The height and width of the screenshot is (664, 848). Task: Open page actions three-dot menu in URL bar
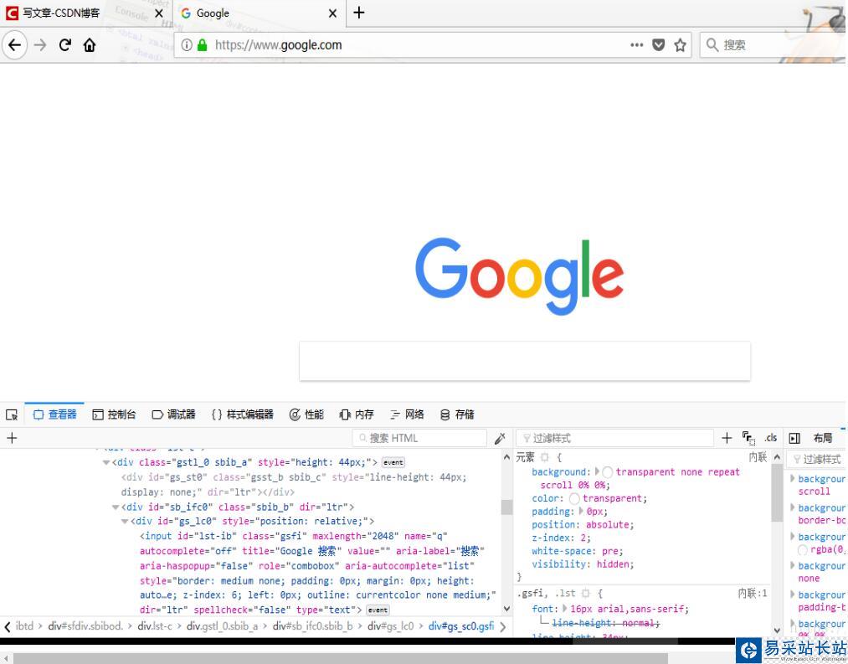point(636,45)
